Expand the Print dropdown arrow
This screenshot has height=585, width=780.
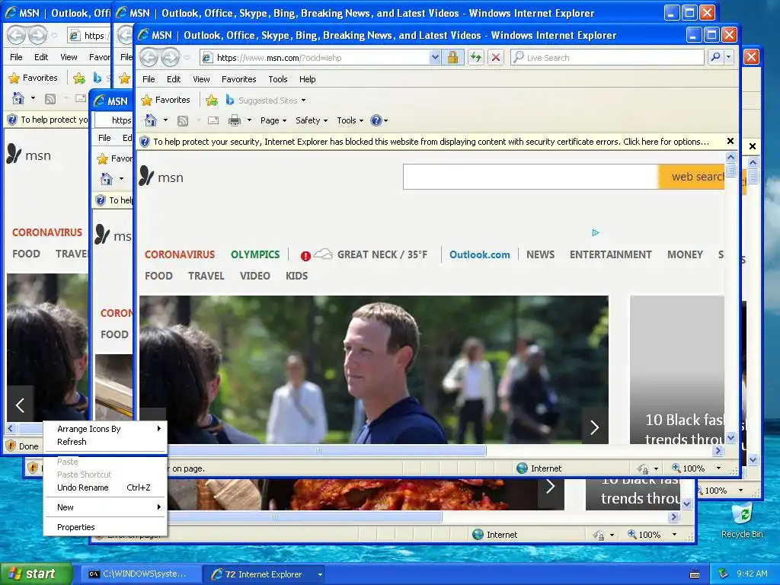pos(249,120)
